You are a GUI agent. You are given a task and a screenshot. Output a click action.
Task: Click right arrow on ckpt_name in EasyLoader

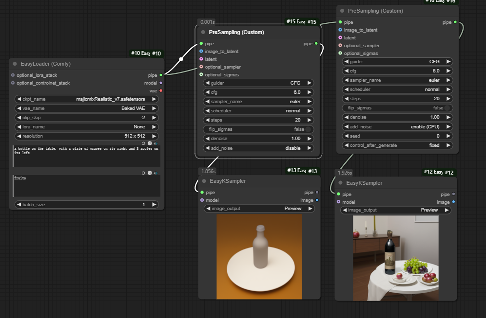pyautogui.click(x=154, y=99)
